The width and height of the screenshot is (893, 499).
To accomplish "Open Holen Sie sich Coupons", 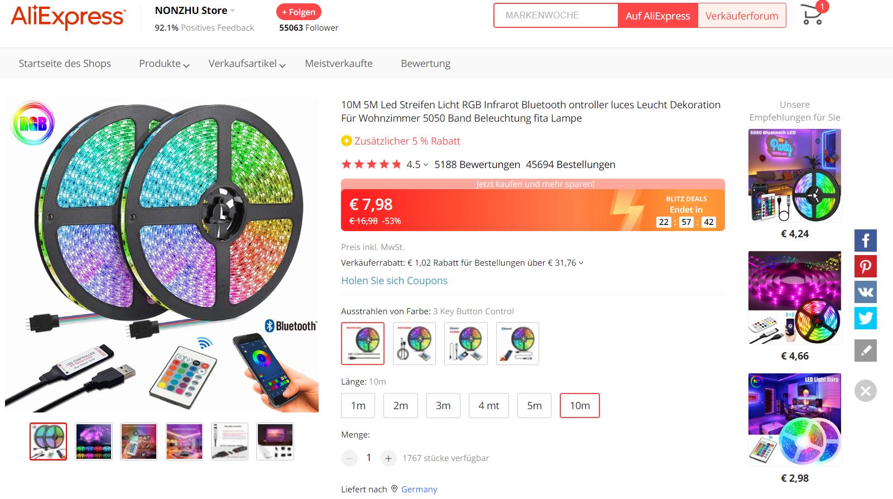I will tap(394, 281).
